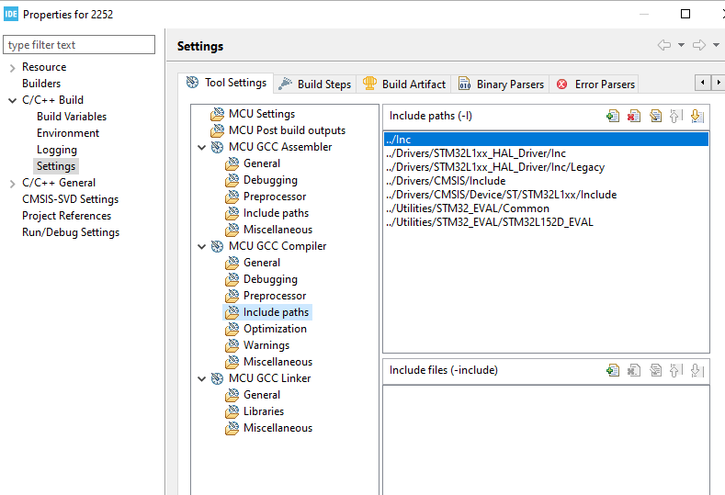This screenshot has width=725, height=495.
Task: Select Compiler Preprocessor settings
Action: (275, 296)
